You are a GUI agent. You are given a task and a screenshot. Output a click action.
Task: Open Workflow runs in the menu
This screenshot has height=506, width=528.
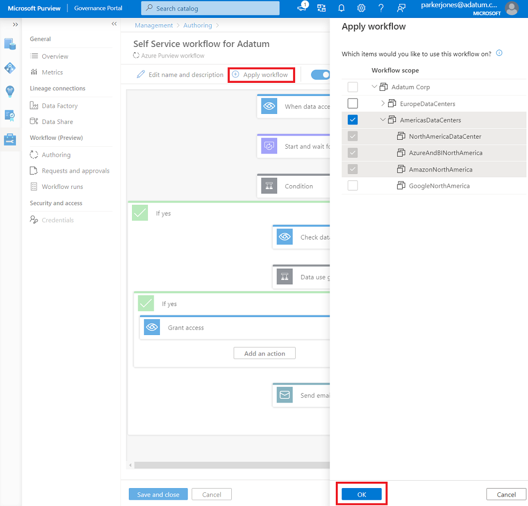tap(63, 186)
